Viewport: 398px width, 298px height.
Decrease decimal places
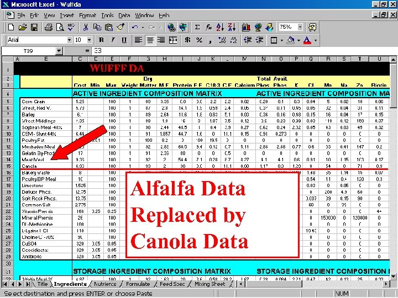pyautogui.click(x=233, y=40)
